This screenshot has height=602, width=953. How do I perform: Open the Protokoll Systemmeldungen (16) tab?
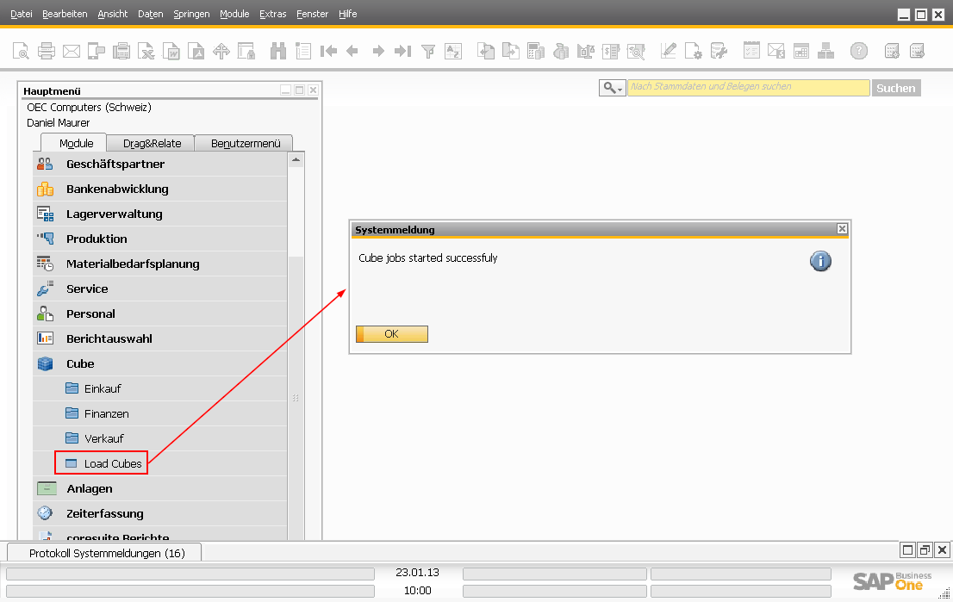[104, 553]
